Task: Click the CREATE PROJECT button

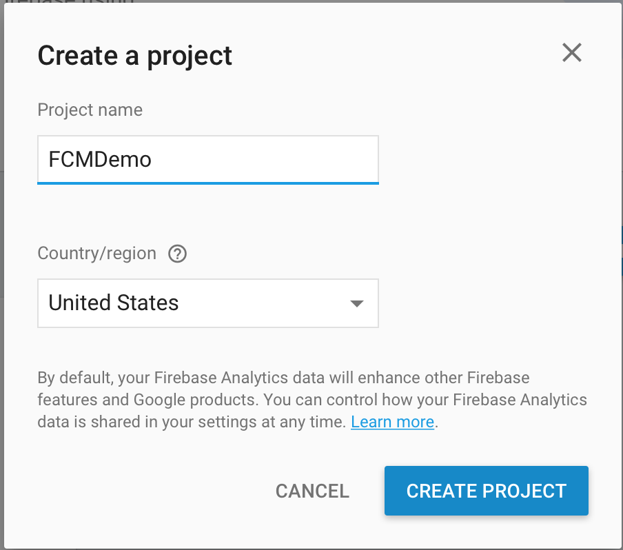Action: tap(487, 491)
